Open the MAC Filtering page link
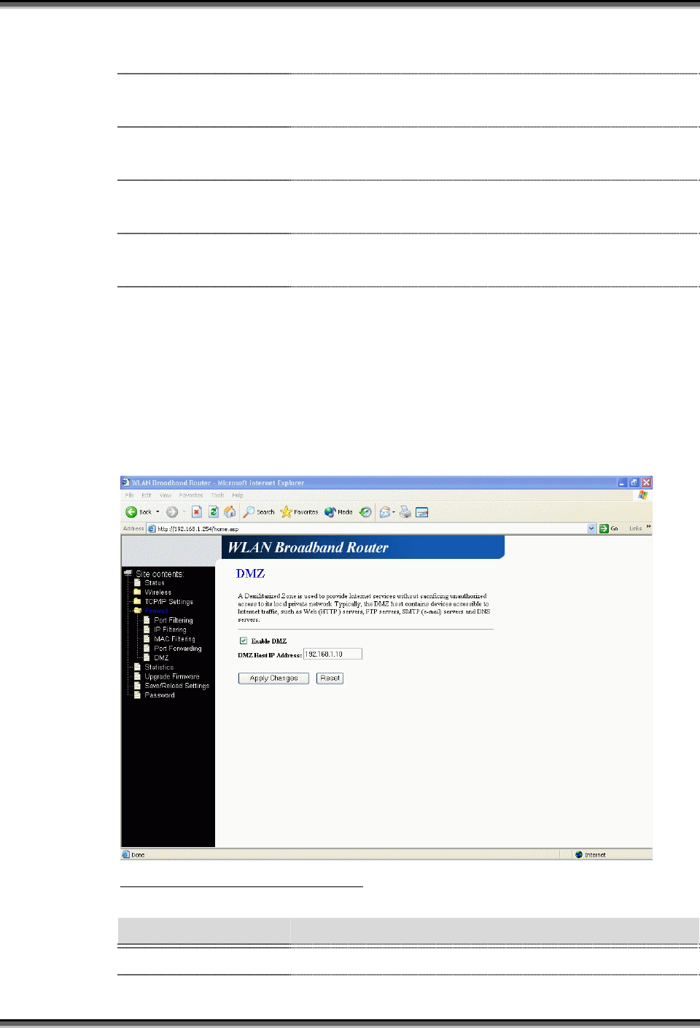700x1028 pixels. point(174,639)
